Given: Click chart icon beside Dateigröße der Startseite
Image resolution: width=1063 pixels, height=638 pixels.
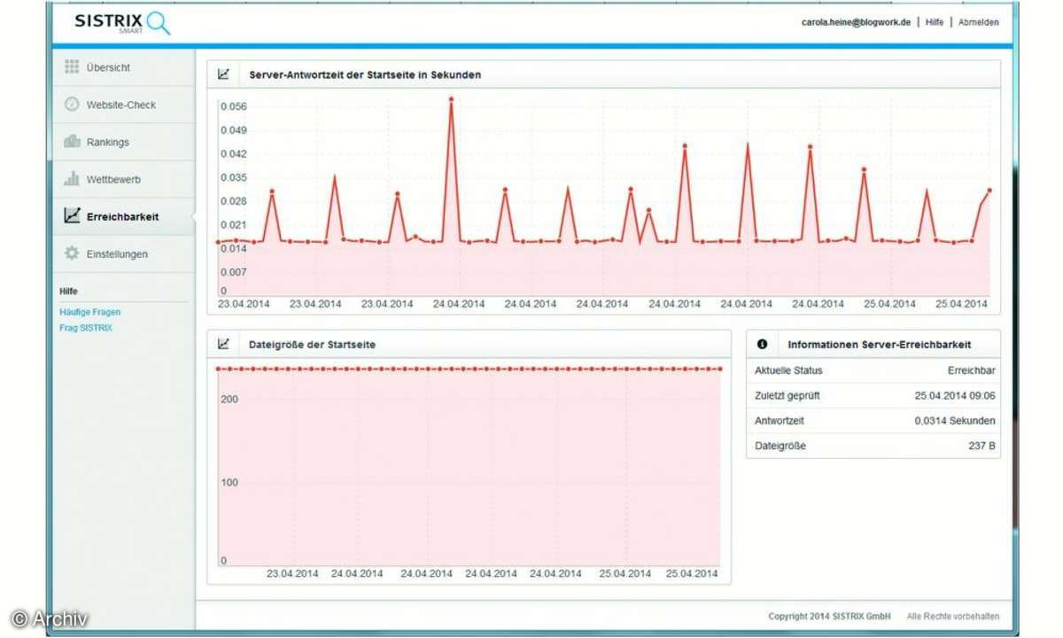Looking at the screenshot, I should click(223, 344).
